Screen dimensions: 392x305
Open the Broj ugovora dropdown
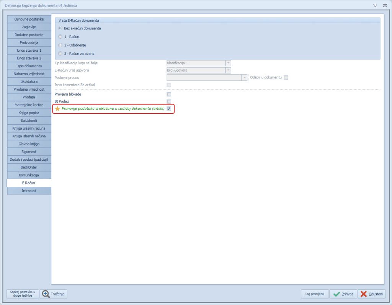tap(228, 70)
